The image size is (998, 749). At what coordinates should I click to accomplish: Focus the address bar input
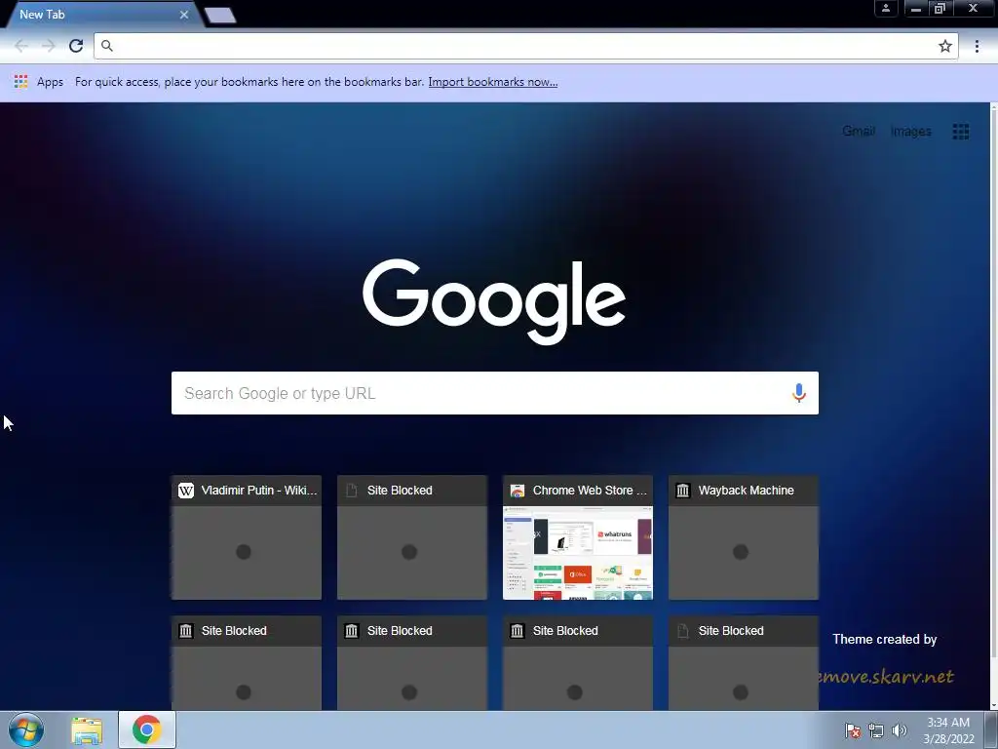pyautogui.click(x=525, y=46)
